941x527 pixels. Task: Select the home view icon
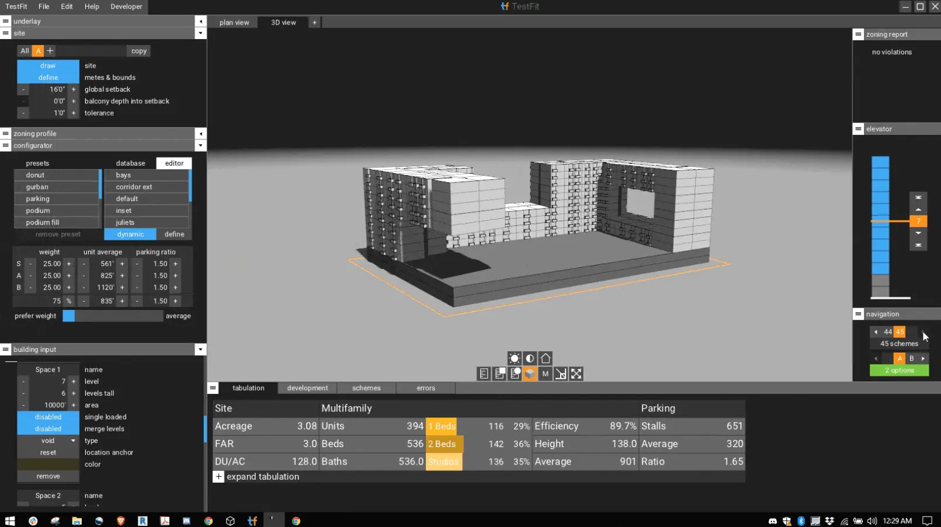pyautogui.click(x=545, y=358)
